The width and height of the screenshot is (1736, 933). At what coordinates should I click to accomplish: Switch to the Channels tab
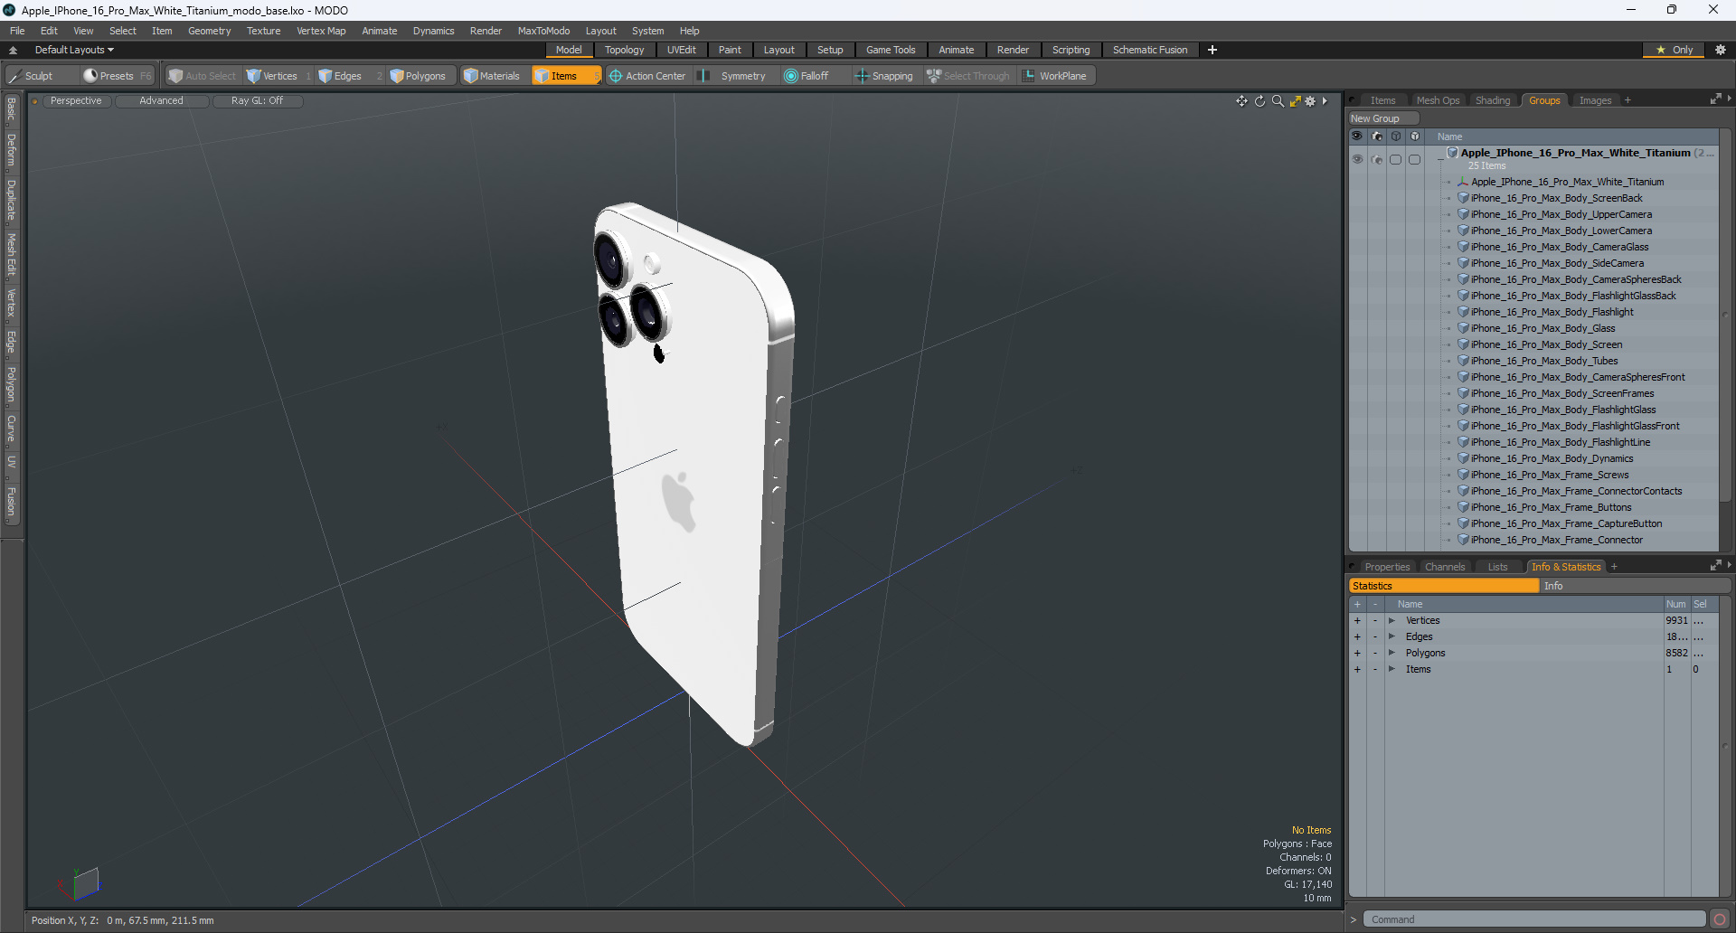click(x=1444, y=567)
